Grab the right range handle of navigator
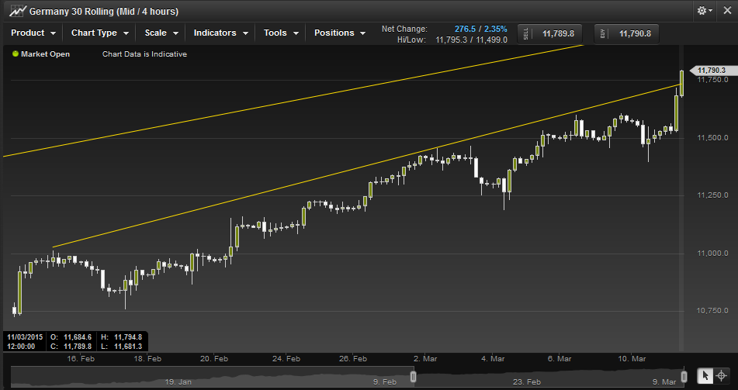This screenshot has width=738, height=390. tap(684, 376)
